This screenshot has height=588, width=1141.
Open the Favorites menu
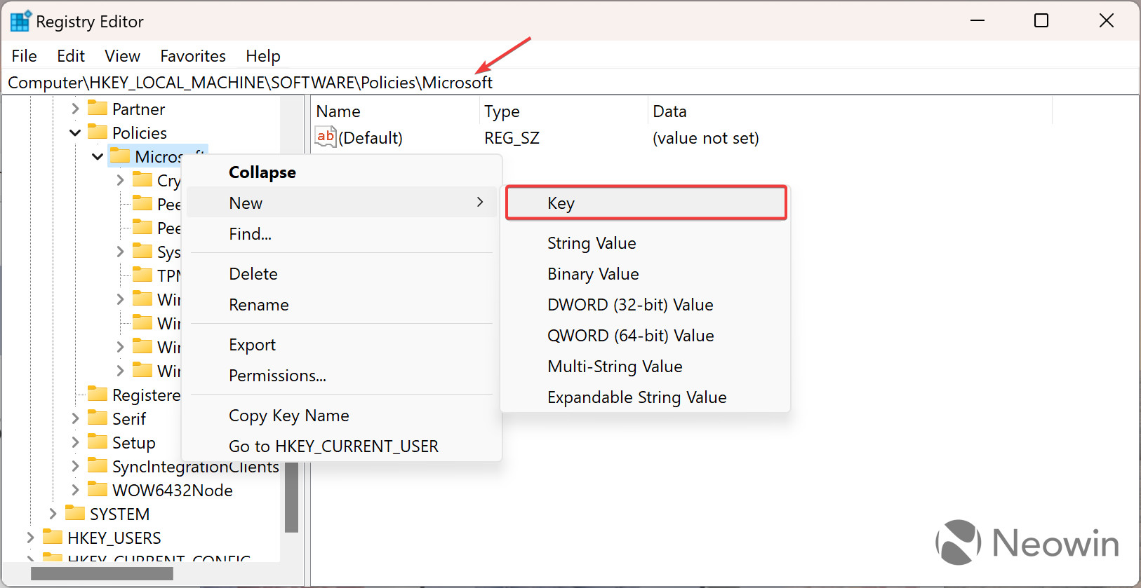pos(193,56)
